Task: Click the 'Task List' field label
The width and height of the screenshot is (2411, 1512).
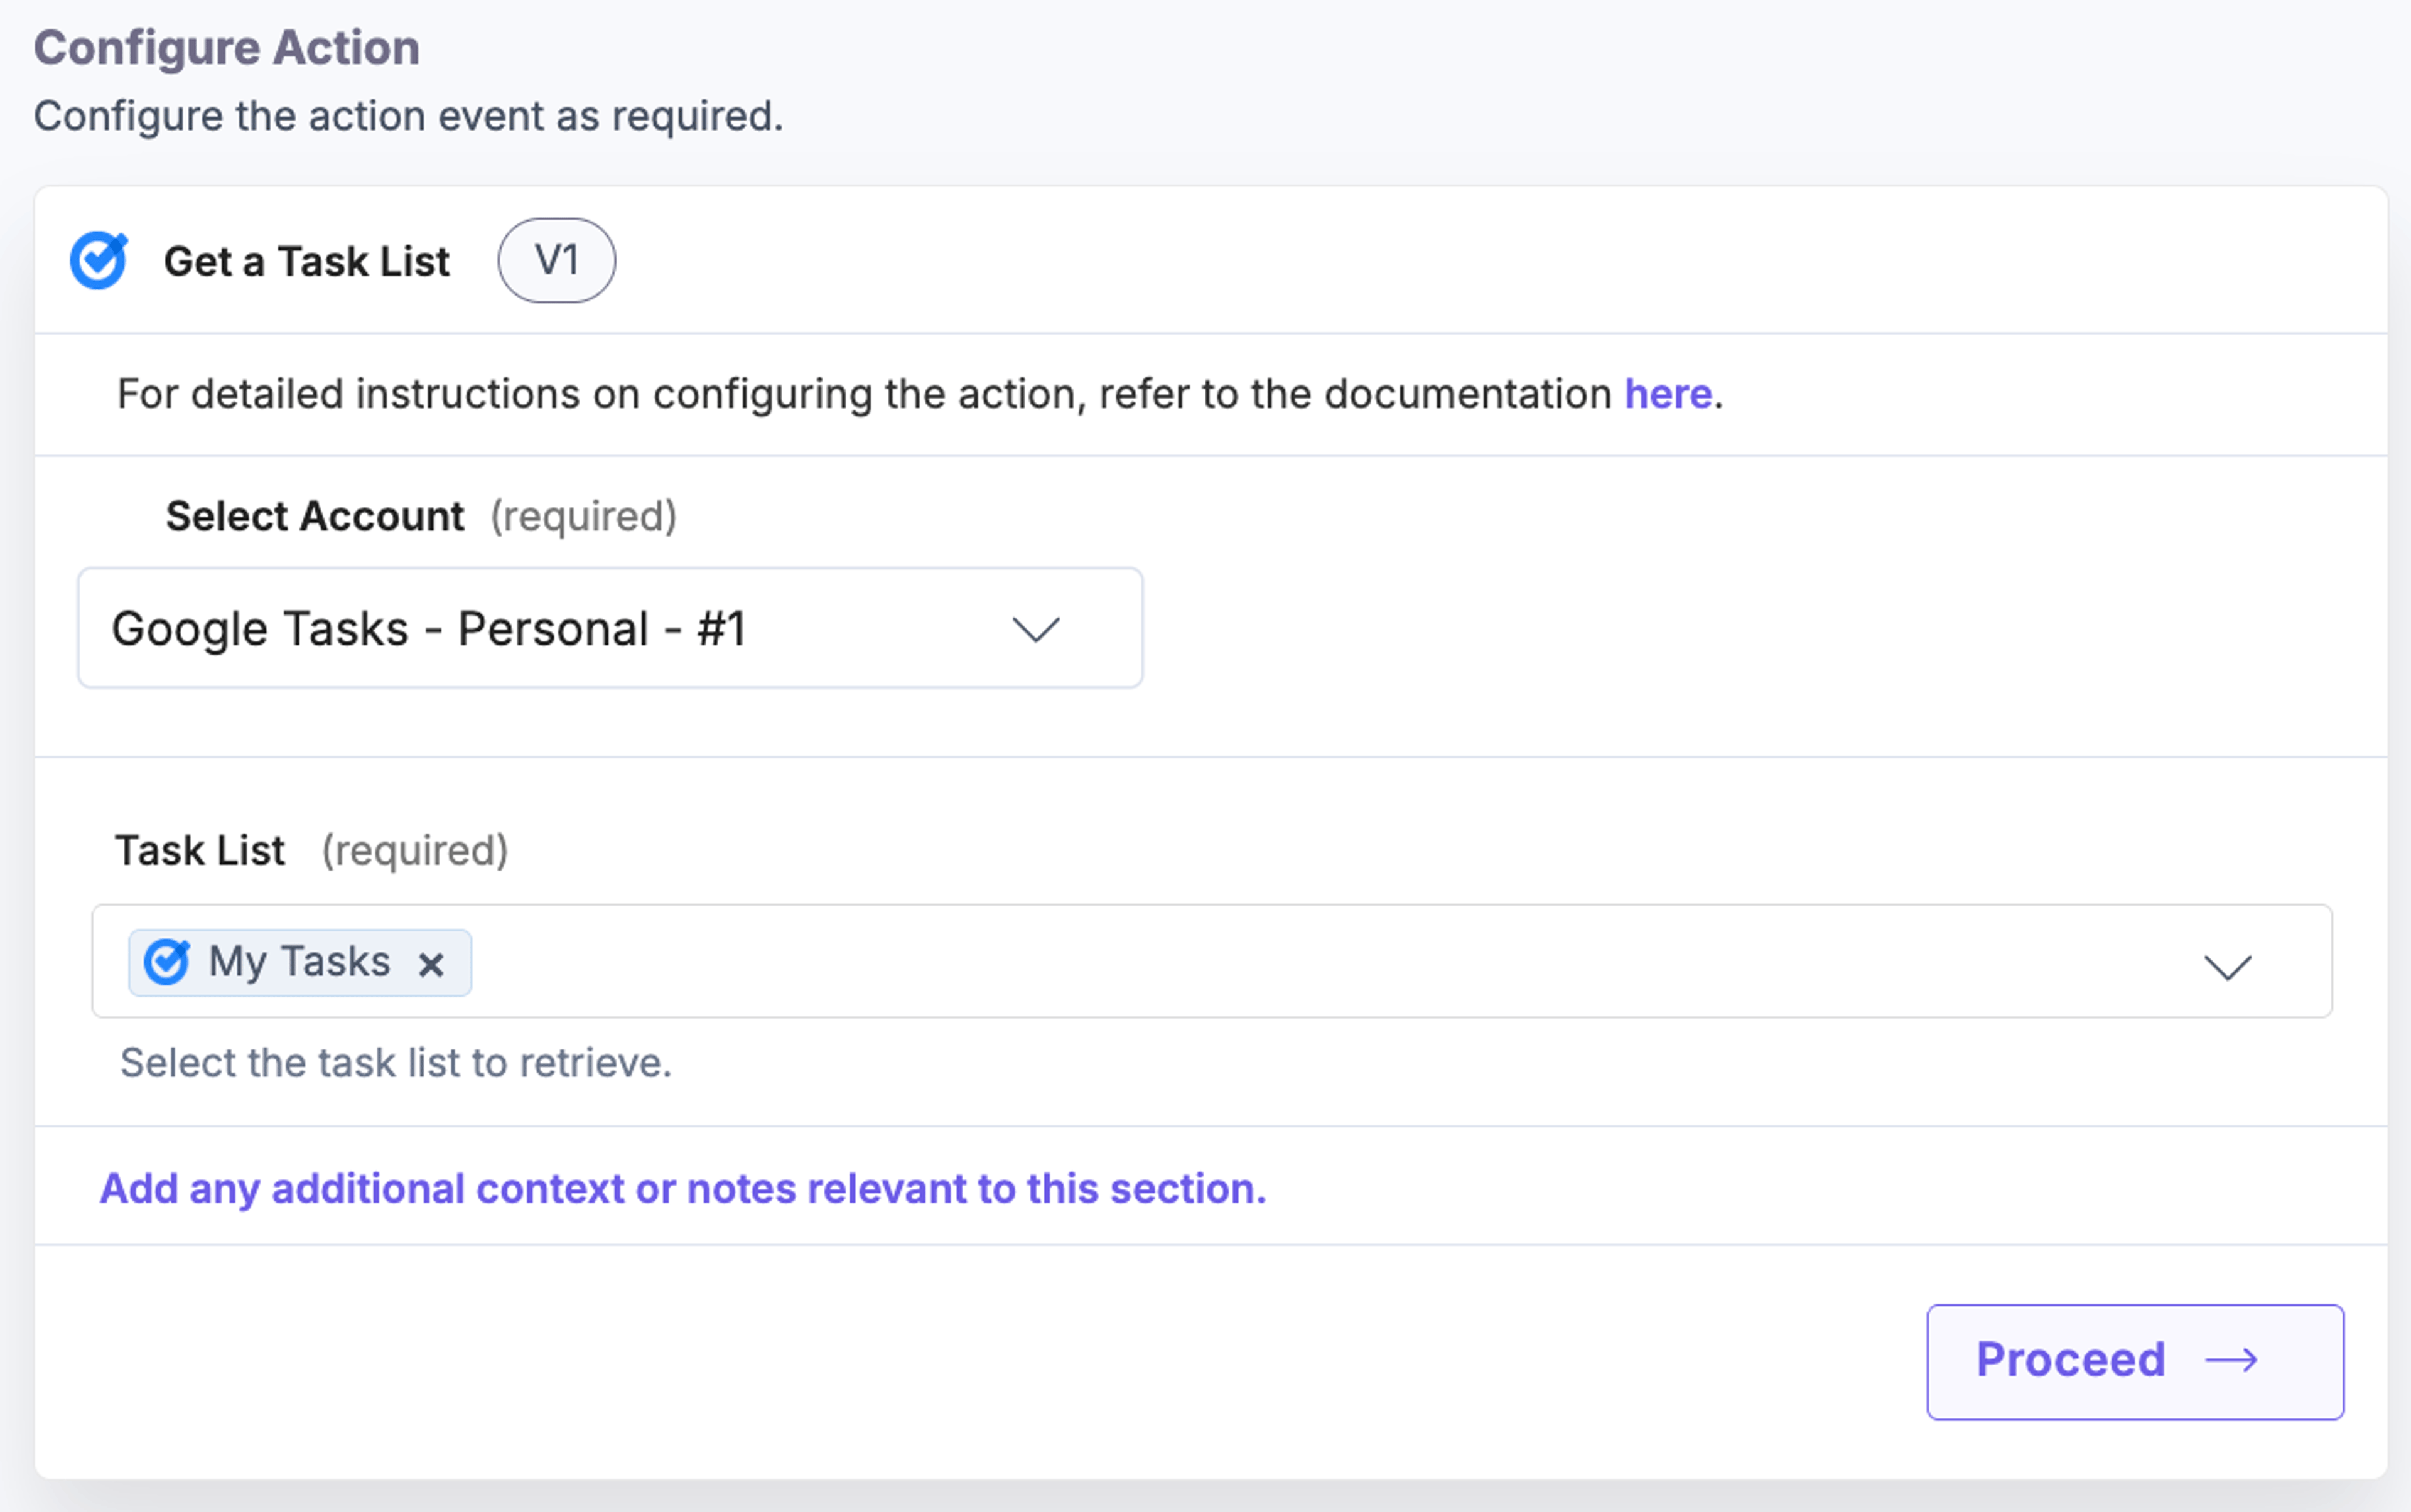Action: pyautogui.click(x=200, y=851)
